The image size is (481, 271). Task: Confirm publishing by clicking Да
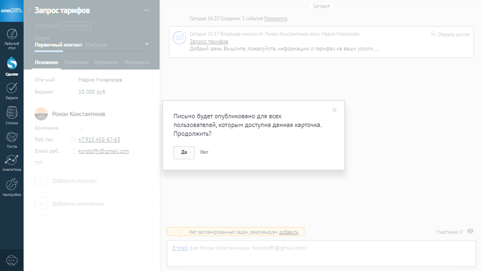(184, 152)
